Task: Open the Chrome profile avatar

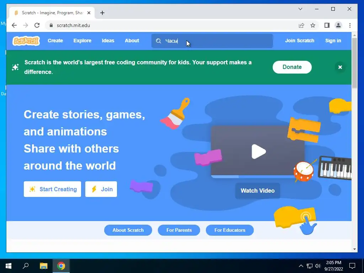Action: (338, 25)
